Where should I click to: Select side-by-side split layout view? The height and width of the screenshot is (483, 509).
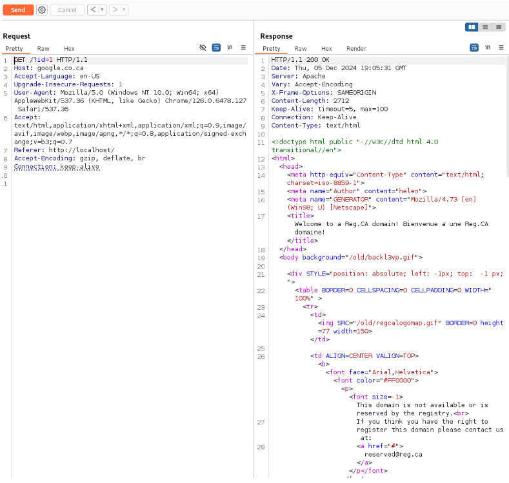pyautogui.click(x=472, y=27)
